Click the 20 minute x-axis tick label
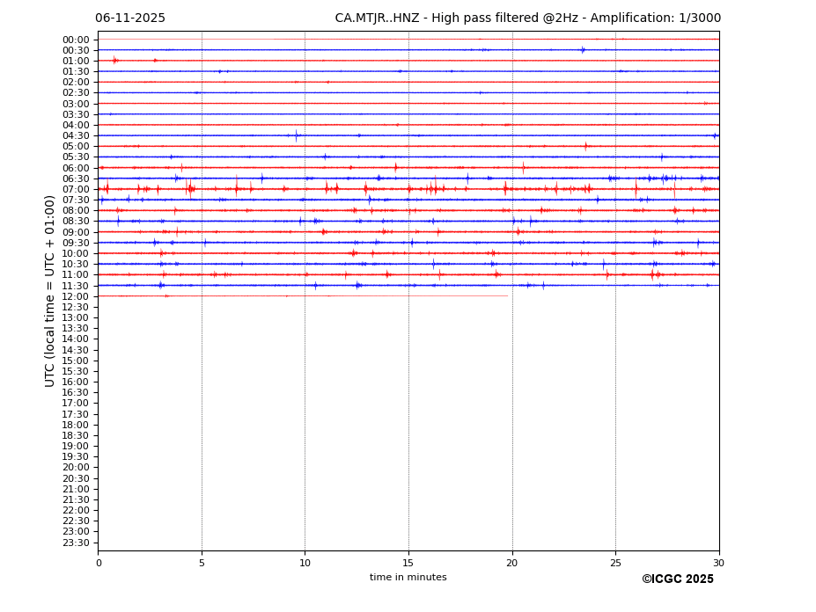This screenshot has height=612, width=816. (511, 563)
